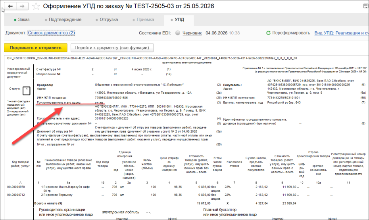Viewport: 369px width, 220px height.
Task: Click buyer ИНН/КПП value 7734443270/503101001
Action: tap(284, 98)
